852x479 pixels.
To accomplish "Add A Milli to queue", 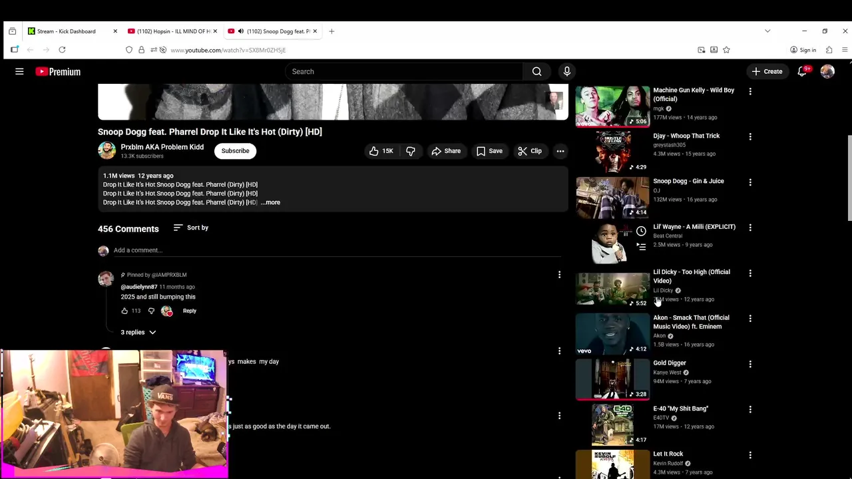I will (x=641, y=247).
